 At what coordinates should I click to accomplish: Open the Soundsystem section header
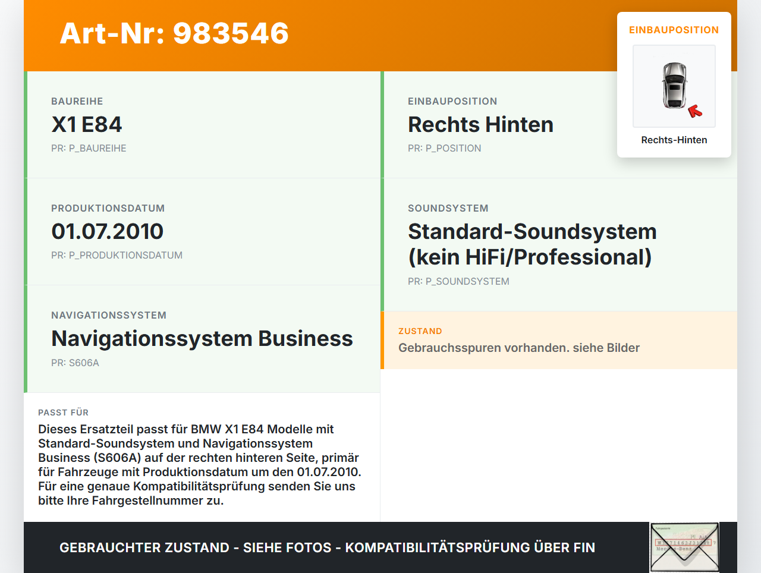pyautogui.click(x=448, y=208)
